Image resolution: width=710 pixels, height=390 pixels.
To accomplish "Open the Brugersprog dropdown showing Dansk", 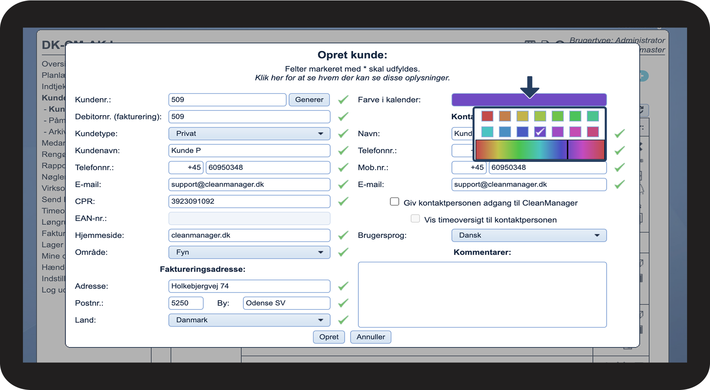I will pyautogui.click(x=529, y=235).
